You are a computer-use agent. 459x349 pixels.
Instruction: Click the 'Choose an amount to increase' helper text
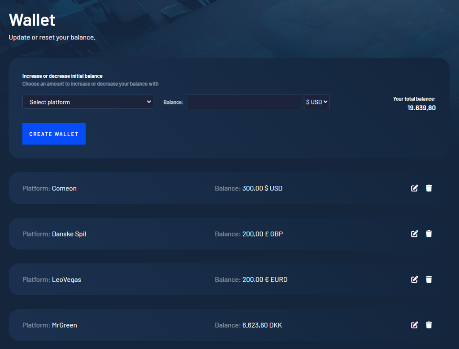[x=91, y=84]
